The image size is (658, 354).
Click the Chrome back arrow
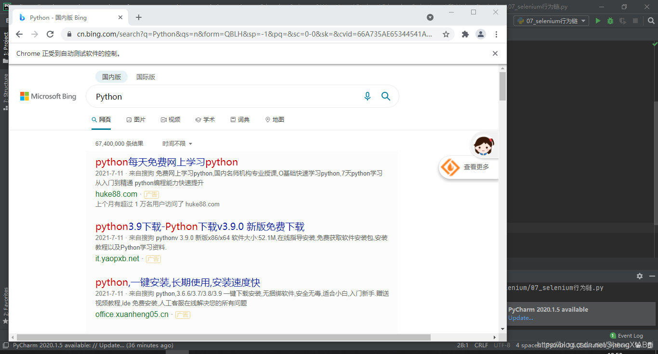tap(19, 34)
